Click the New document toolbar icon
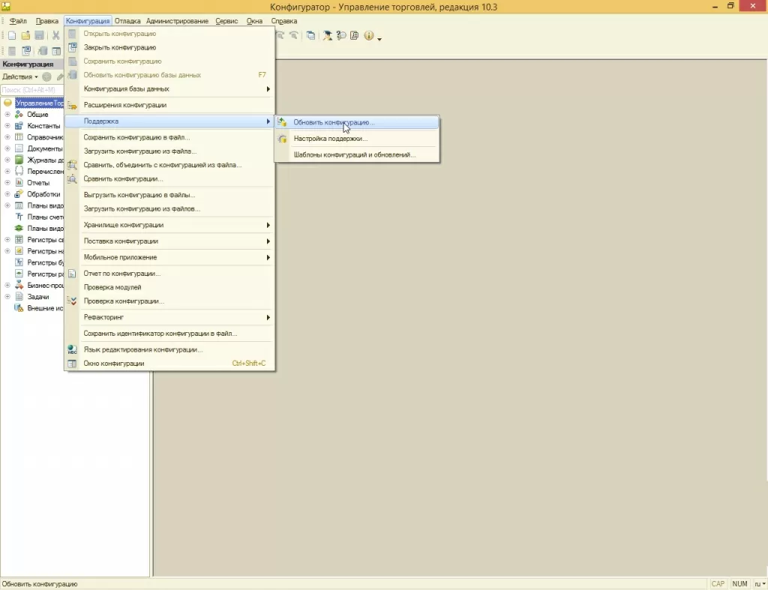This screenshot has height=590, width=768. 12,35
